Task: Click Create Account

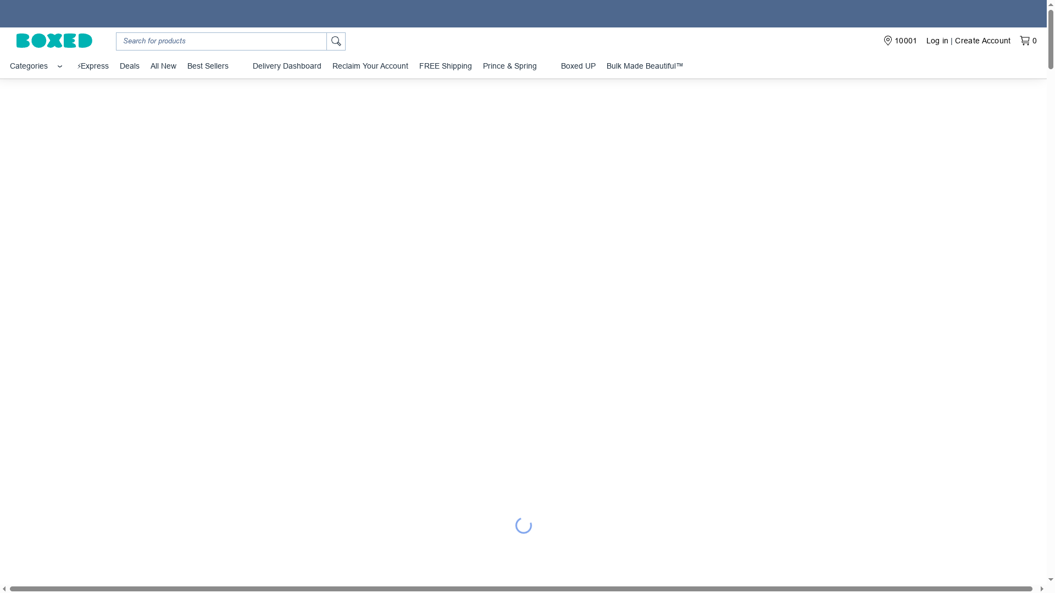Action: click(982, 41)
